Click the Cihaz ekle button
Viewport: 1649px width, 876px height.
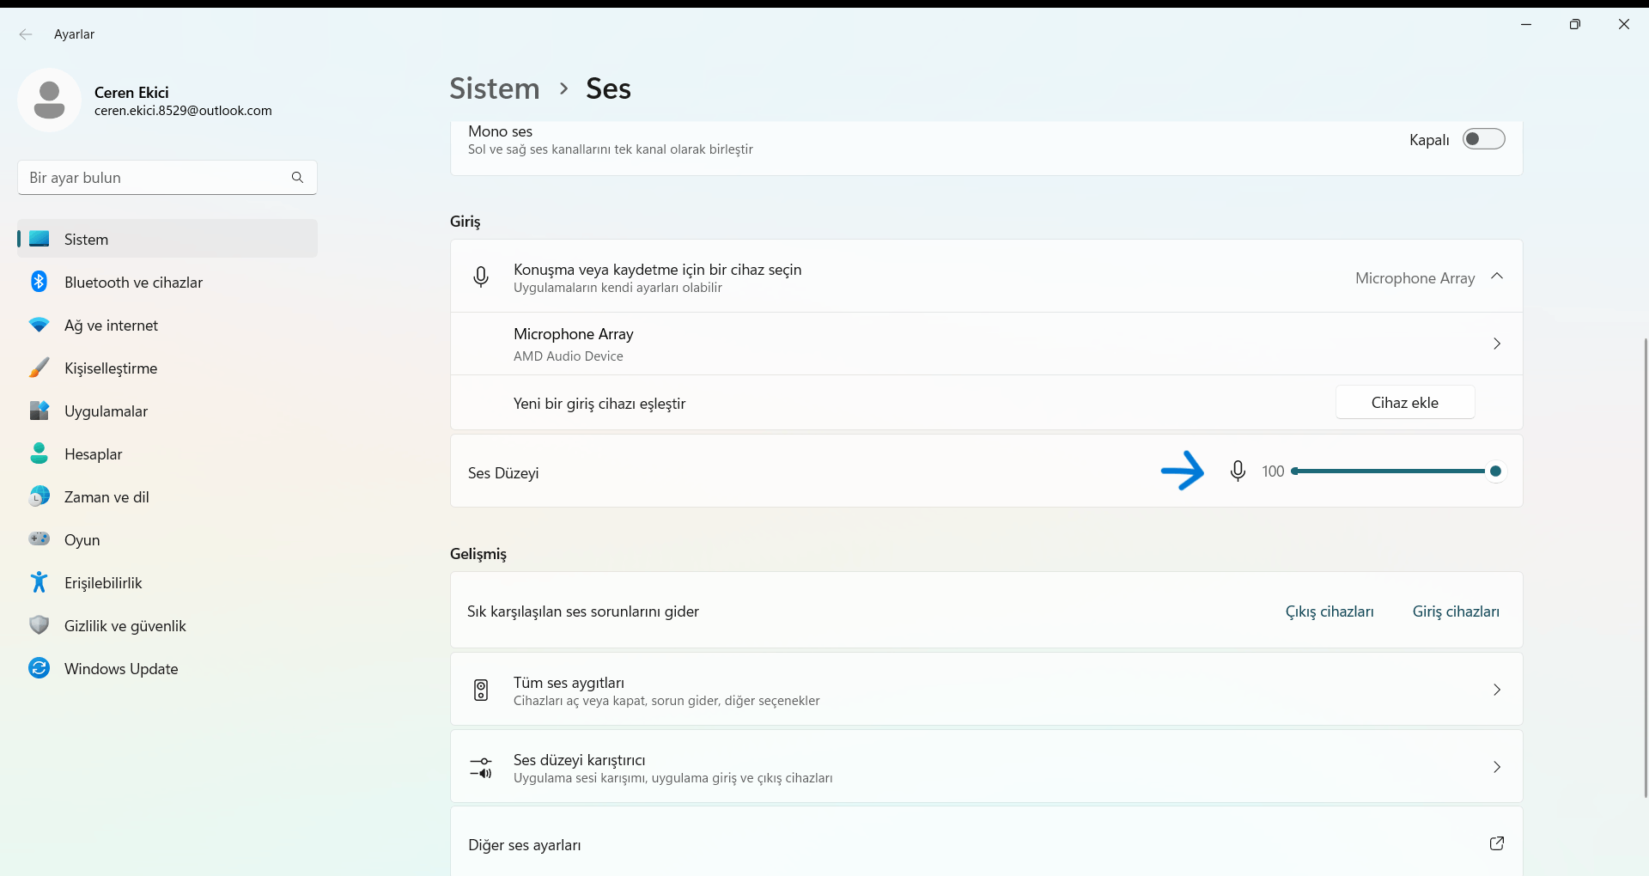[1404, 403]
